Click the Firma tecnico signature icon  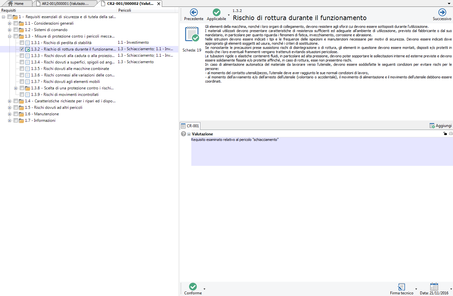point(401,287)
